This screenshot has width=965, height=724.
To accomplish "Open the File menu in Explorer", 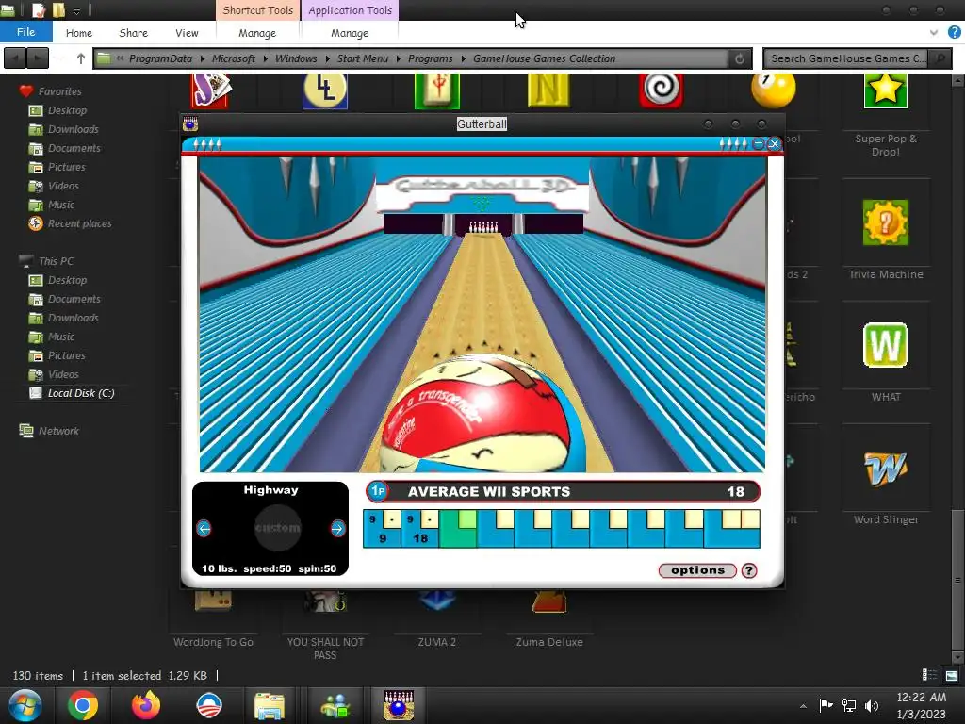I will coord(25,32).
